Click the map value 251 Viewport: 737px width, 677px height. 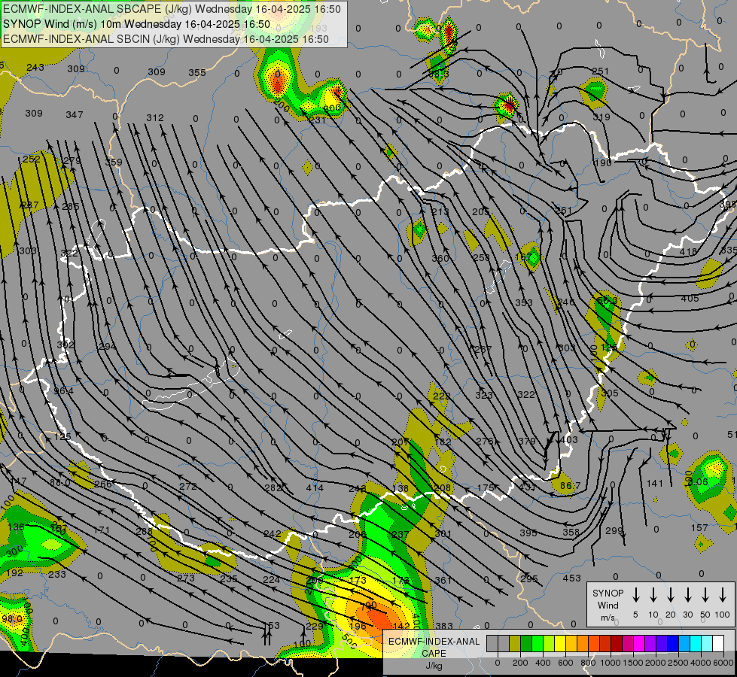[x=600, y=71]
